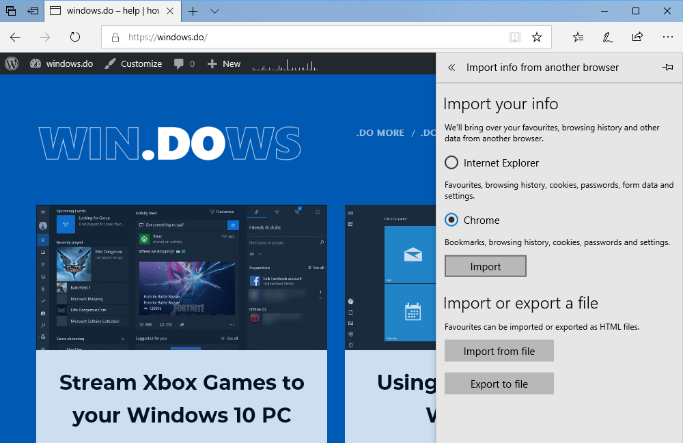Open Stream Xbox Games article title

182,398
